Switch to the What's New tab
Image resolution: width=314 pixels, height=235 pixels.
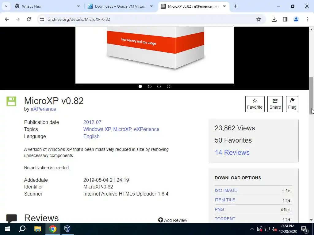48,6
